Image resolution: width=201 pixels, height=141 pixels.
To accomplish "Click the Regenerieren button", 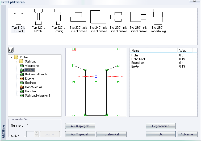I will (161, 126).
